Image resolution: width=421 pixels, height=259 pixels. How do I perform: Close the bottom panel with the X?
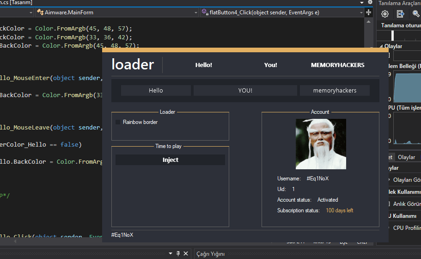click(186, 253)
